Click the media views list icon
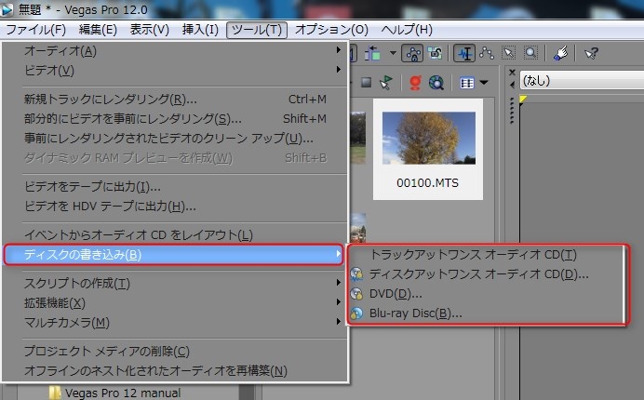Image resolution: width=644 pixels, height=400 pixels. click(466, 83)
